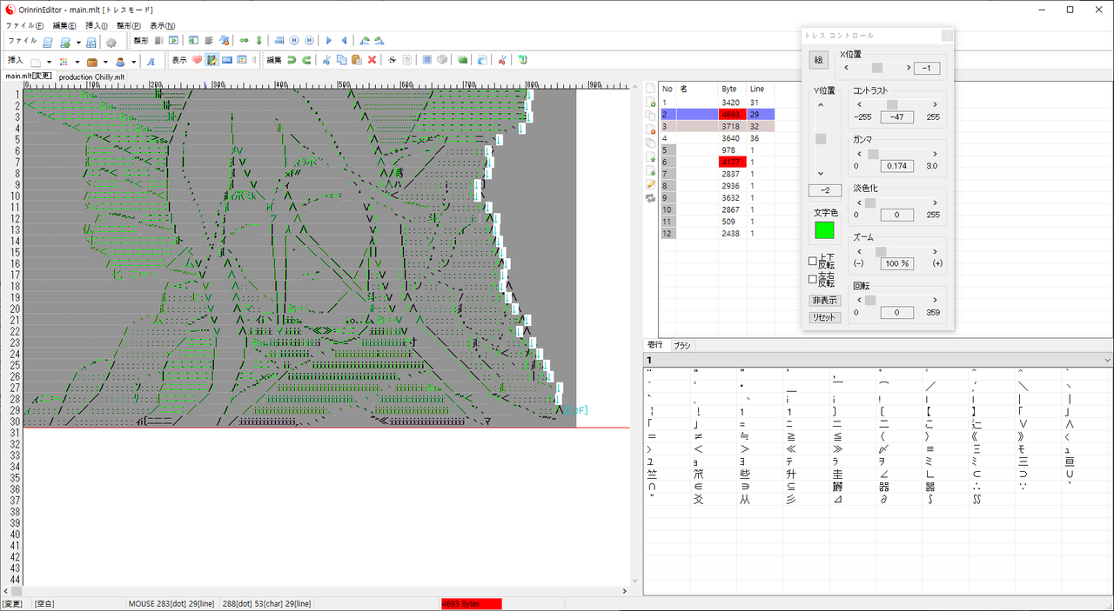
Task: Click the new file icon in the file toolbar
Action: pos(49,42)
